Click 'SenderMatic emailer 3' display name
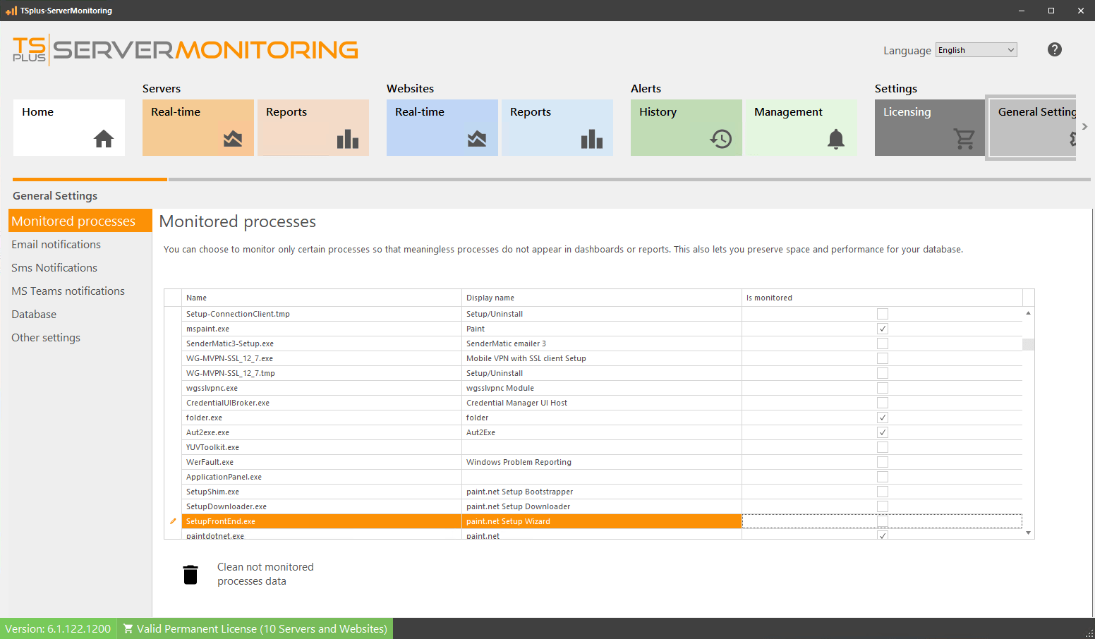Screen dimensions: 1095x639 (x=602, y=343)
